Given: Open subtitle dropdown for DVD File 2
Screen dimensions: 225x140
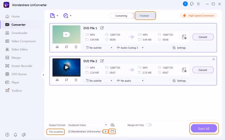Looking at the screenshot, I should [x=98, y=81].
